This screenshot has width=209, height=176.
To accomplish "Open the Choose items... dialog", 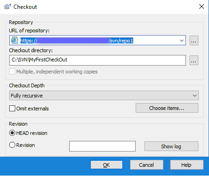I will [167, 108].
